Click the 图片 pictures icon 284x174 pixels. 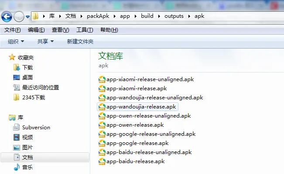pyautogui.click(x=17, y=148)
